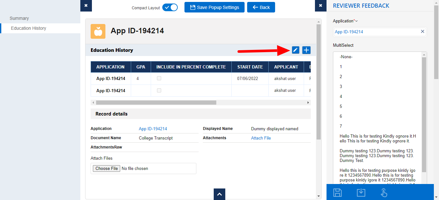Open the Attach File link
The height and width of the screenshot is (200, 439).
pos(261,138)
